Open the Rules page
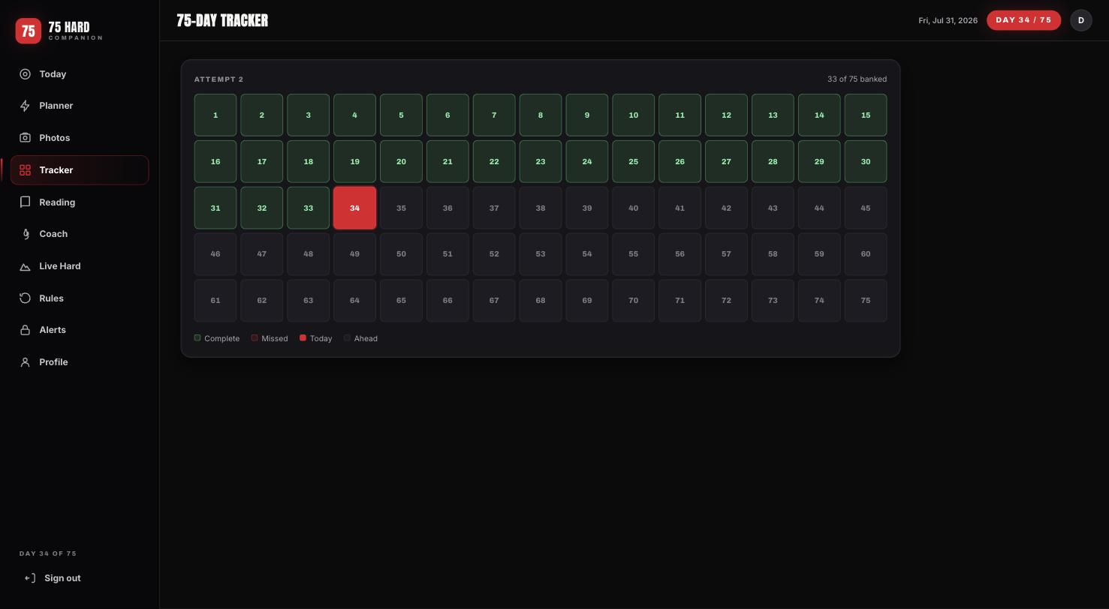This screenshot has height=609, width=1109. click(x=80, y=298)
